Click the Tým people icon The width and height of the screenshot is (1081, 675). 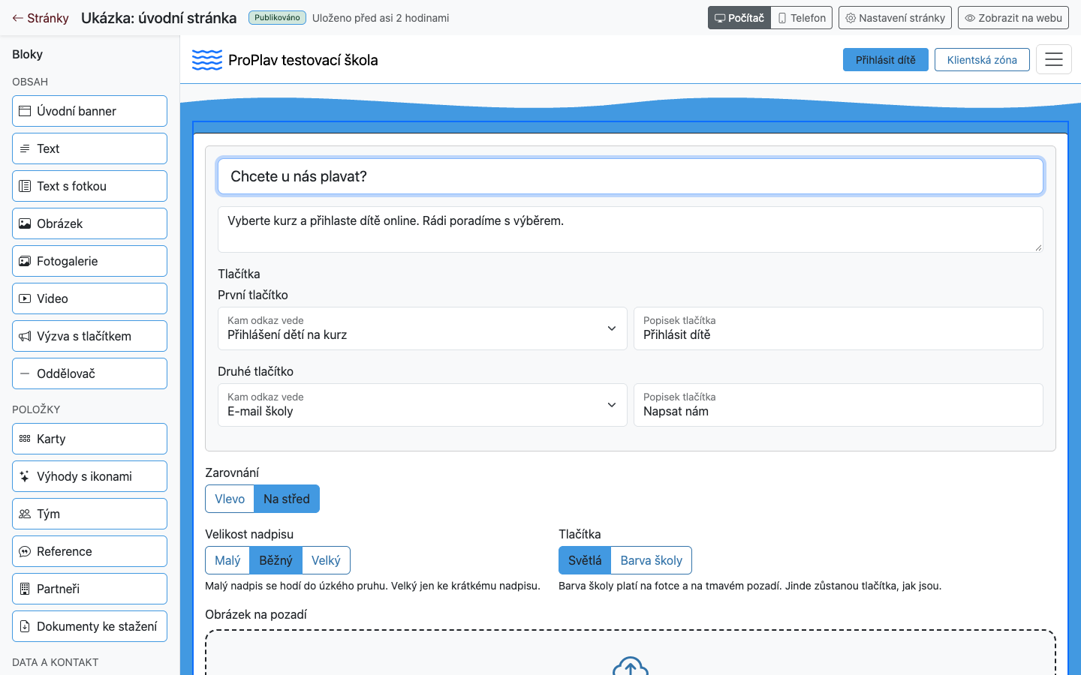click(25, 514)
